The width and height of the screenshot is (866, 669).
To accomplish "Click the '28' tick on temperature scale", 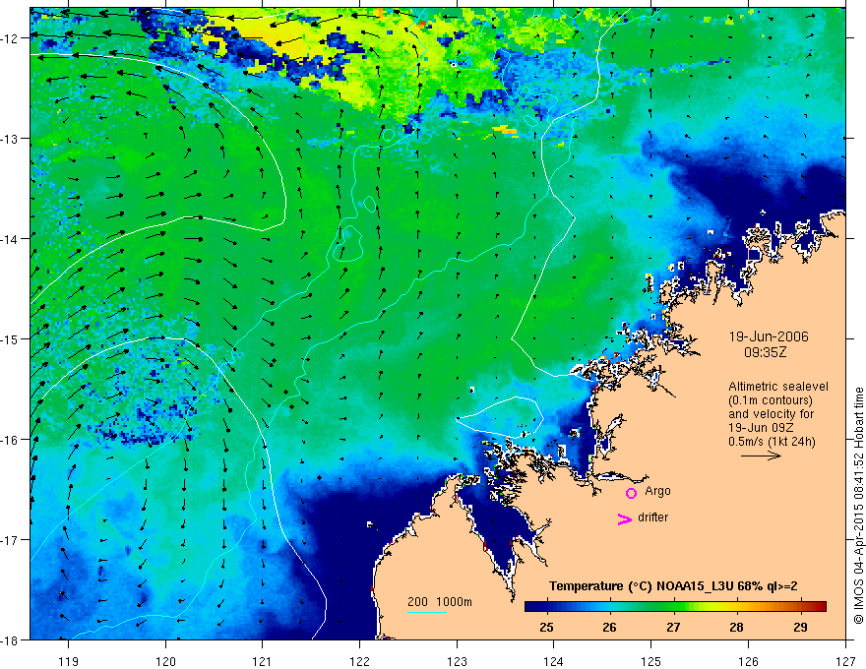I will pos(736,627).
